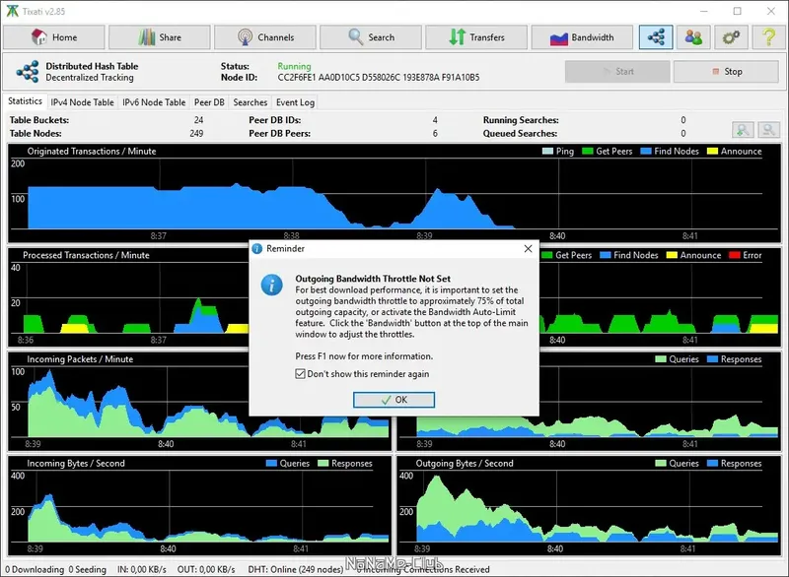The height and width of the screenshot is (577, 789).
Task: Open the Bandwidth section
Action: (x=582, y=37)
